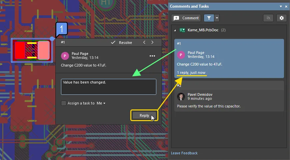Click the Reply button
290x160 pixels.
coord(144,115)
